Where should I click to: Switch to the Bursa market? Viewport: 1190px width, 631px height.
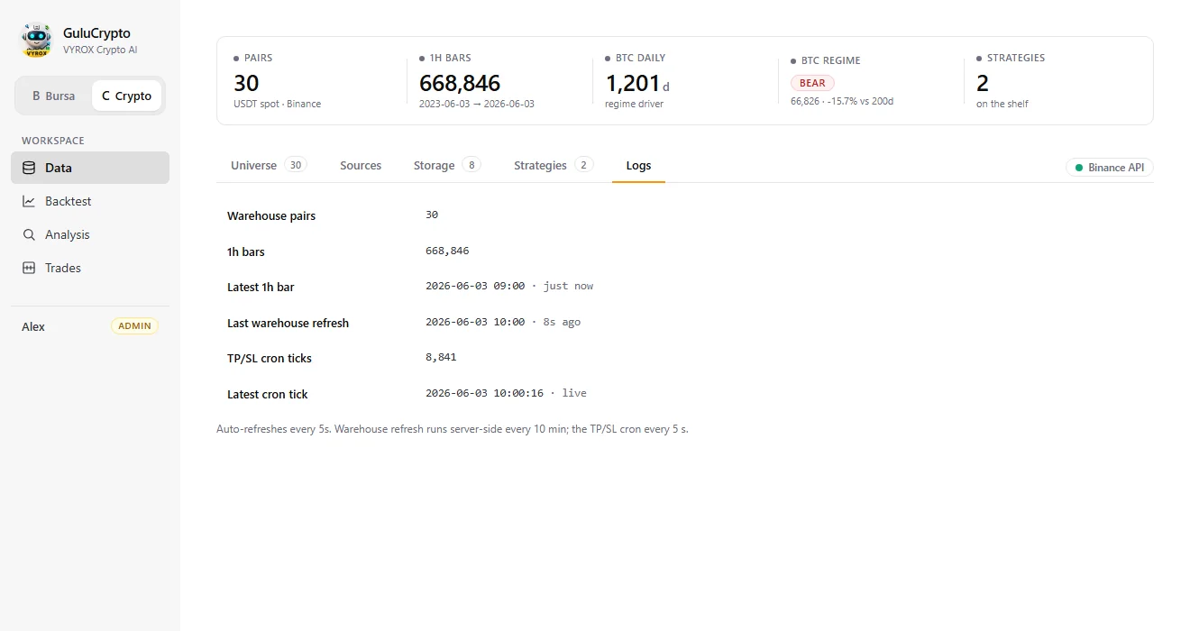(x=53, y=96)
